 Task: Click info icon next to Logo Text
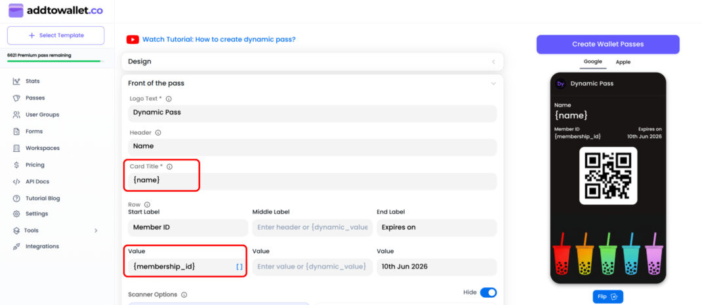(169, 99)
